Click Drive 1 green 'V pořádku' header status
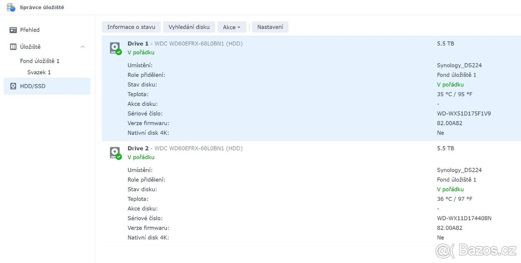The width and height of the screenshot is (521, 263). tap(141, 53)
